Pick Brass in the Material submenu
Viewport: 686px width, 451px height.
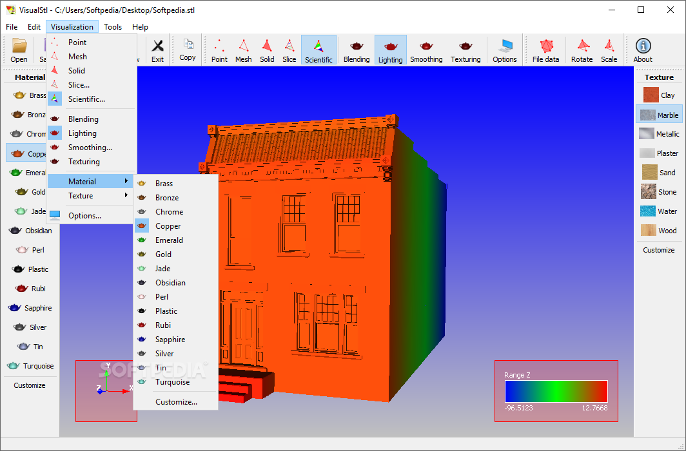[175, 184]
